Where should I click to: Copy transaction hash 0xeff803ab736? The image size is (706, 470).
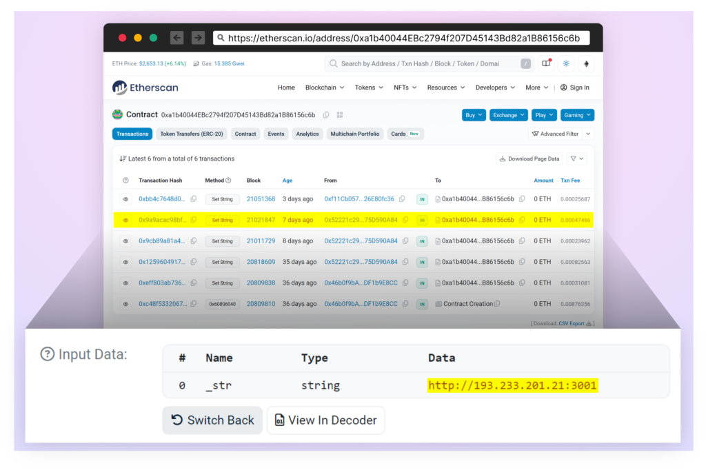[194, 283]
